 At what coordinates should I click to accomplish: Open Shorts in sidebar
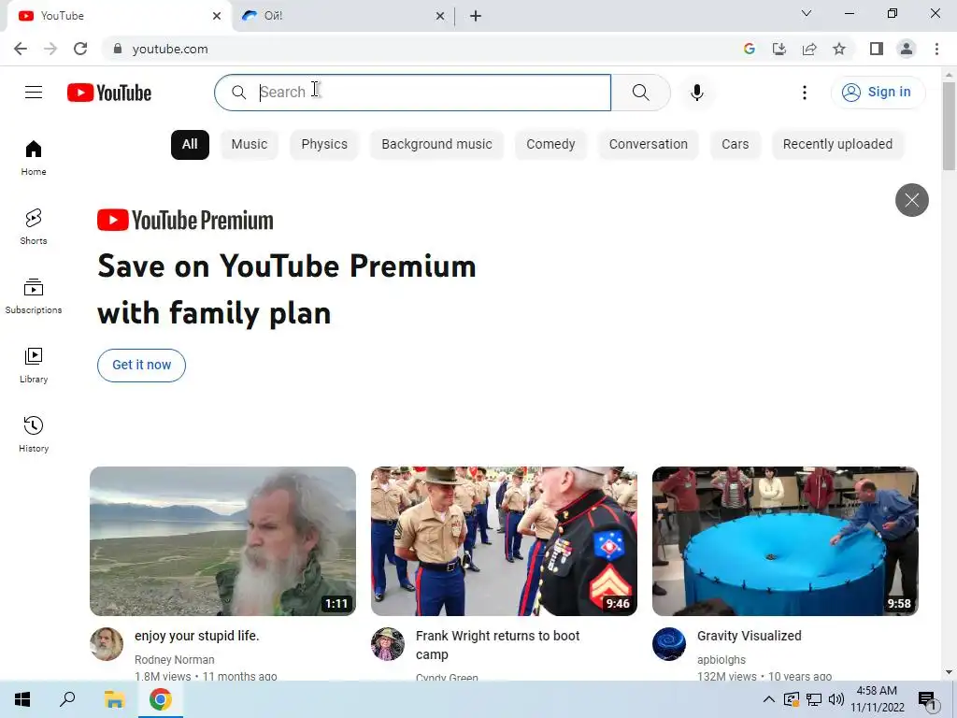pos(34,227)
